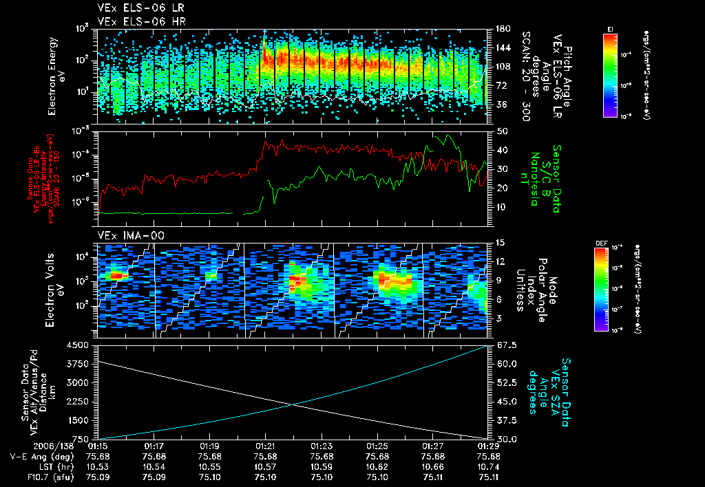Click the 01:15 time tick label

click(x=98, y=446)
